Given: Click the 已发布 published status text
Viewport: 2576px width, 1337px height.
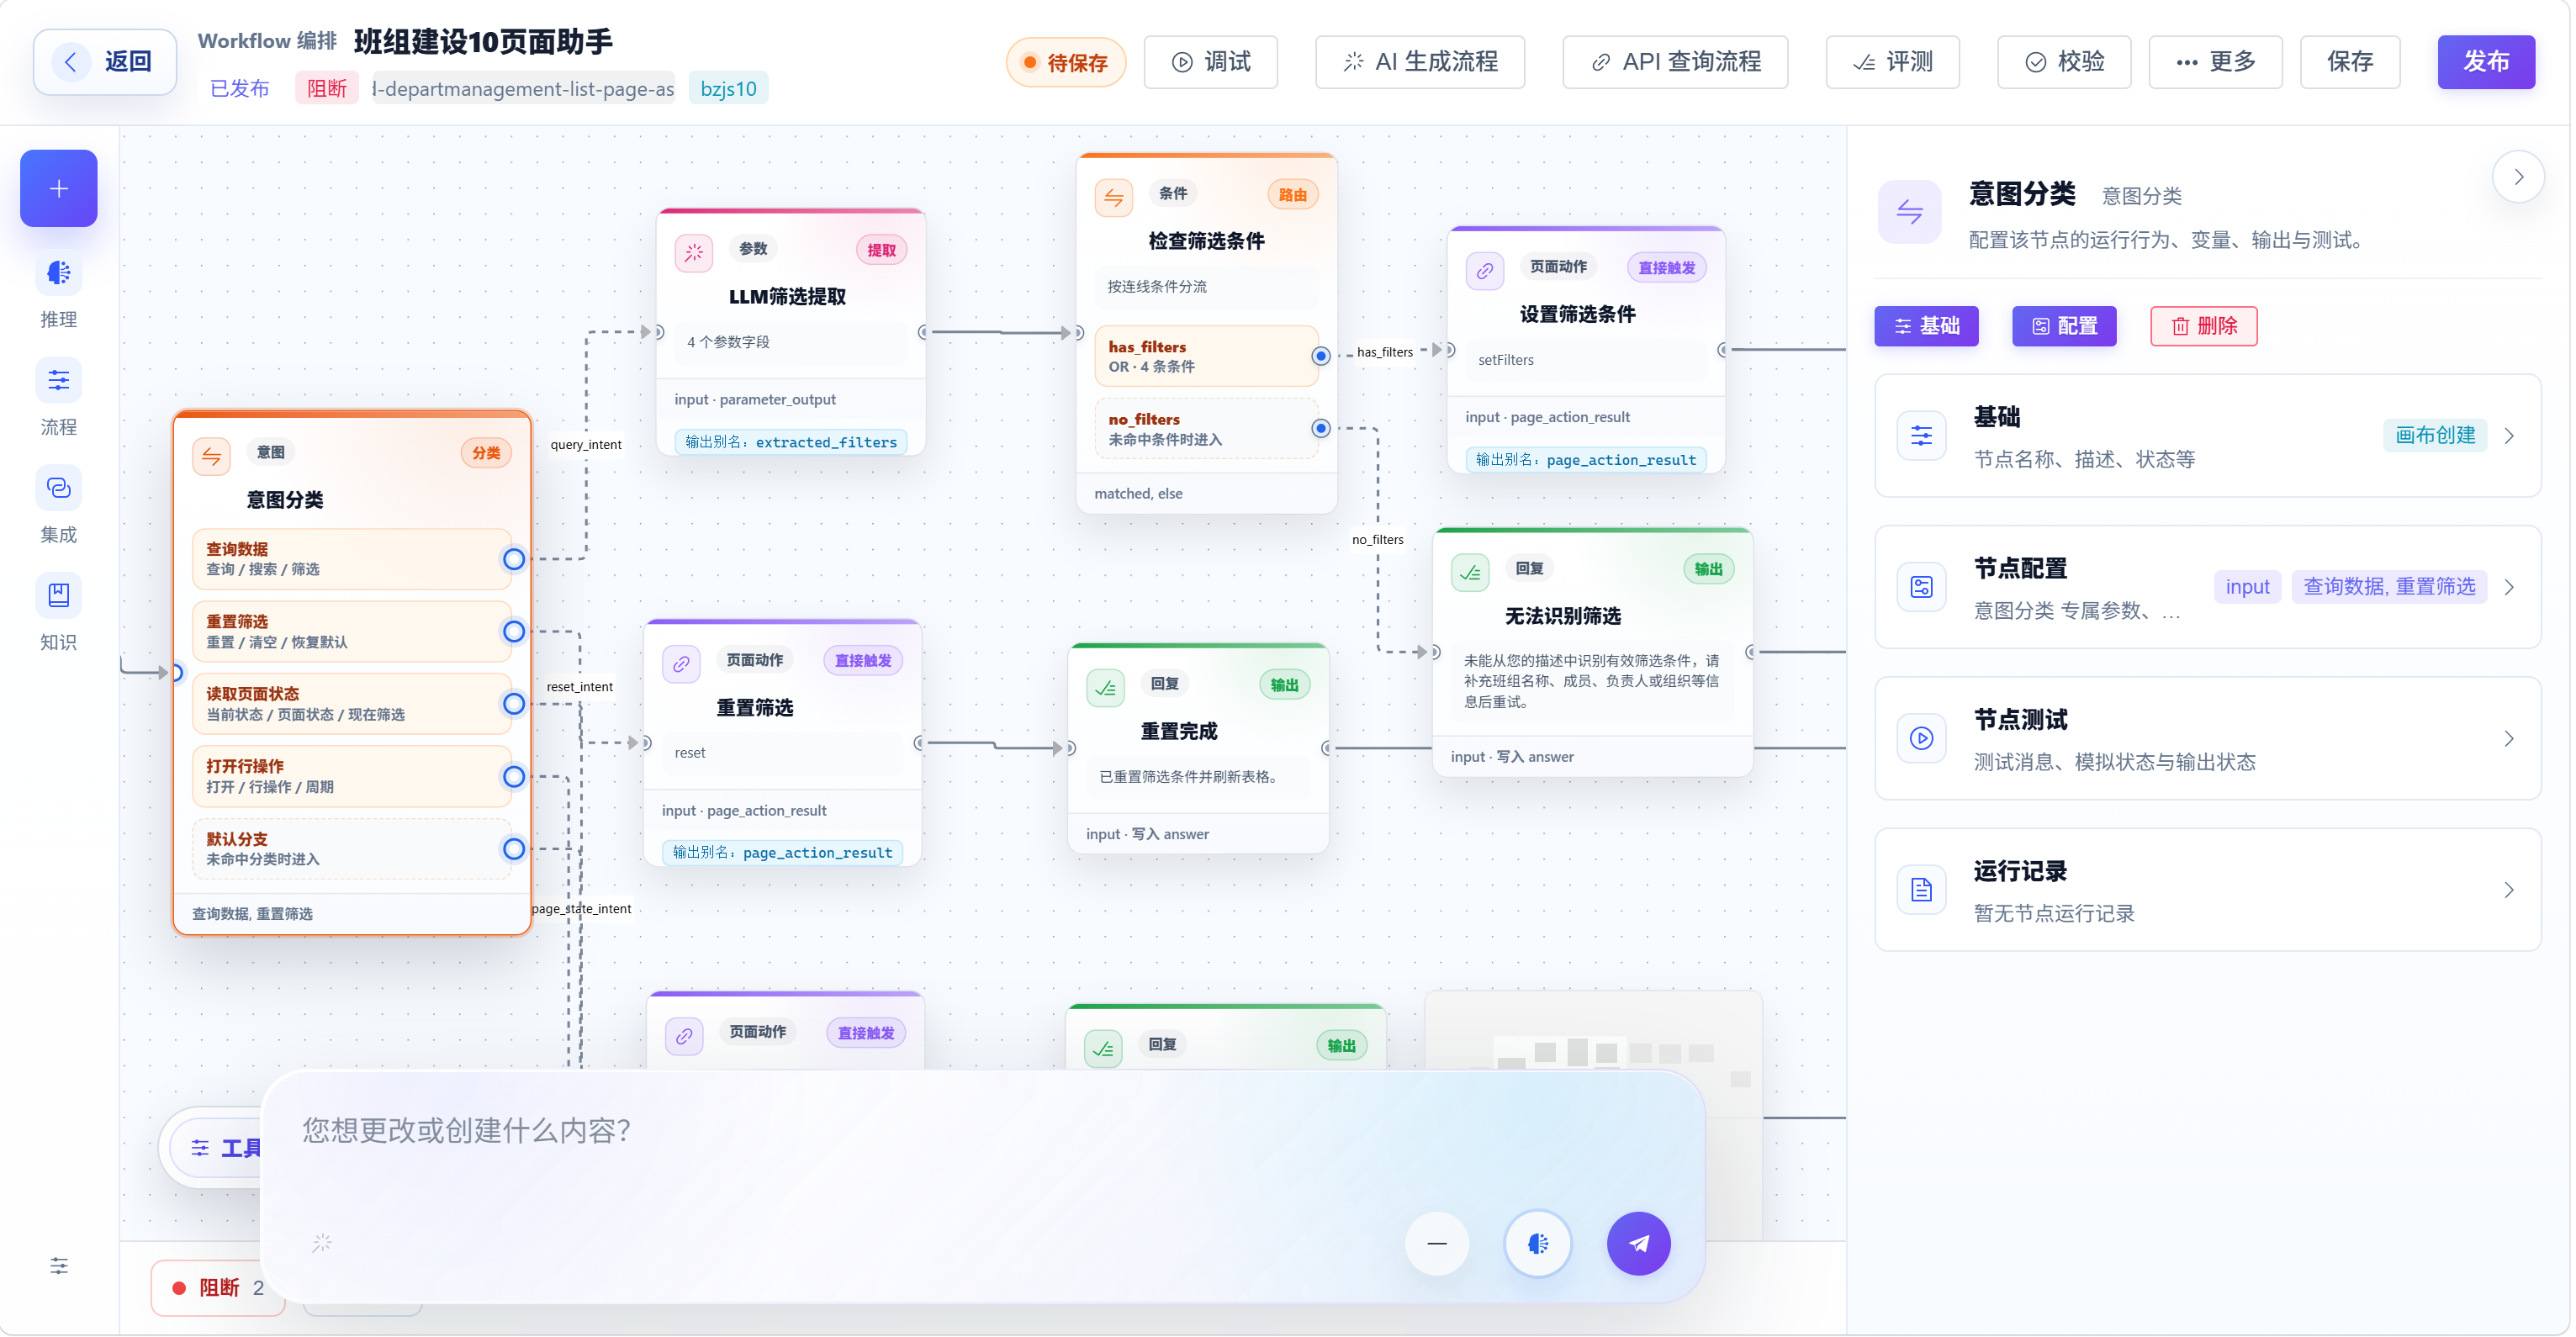Looking at the screenshot, I should pos(240,89).
